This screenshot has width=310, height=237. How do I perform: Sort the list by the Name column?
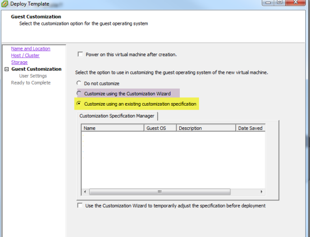[112, 128]
